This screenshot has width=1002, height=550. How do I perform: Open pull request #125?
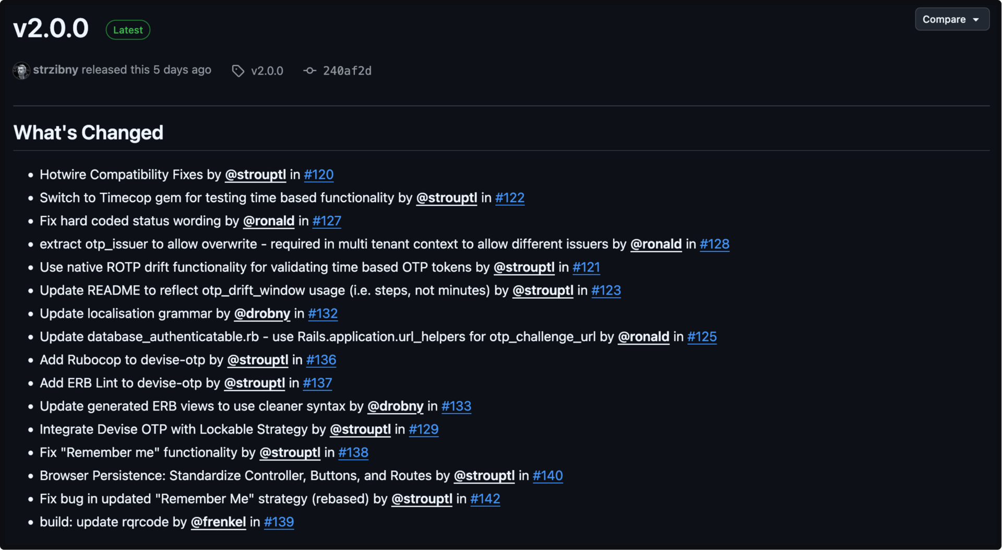click(x=702, y=337)
